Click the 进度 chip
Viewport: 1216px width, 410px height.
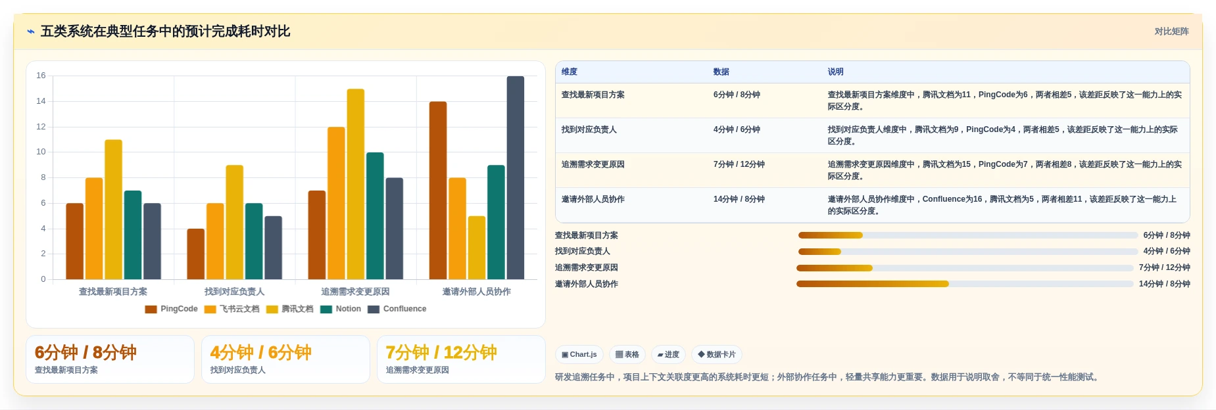coord(668,355)
